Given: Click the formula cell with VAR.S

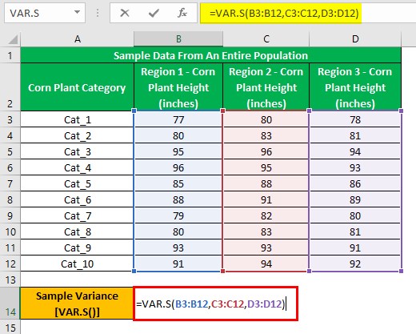Looking at the screenshot, I should [215, 304].
